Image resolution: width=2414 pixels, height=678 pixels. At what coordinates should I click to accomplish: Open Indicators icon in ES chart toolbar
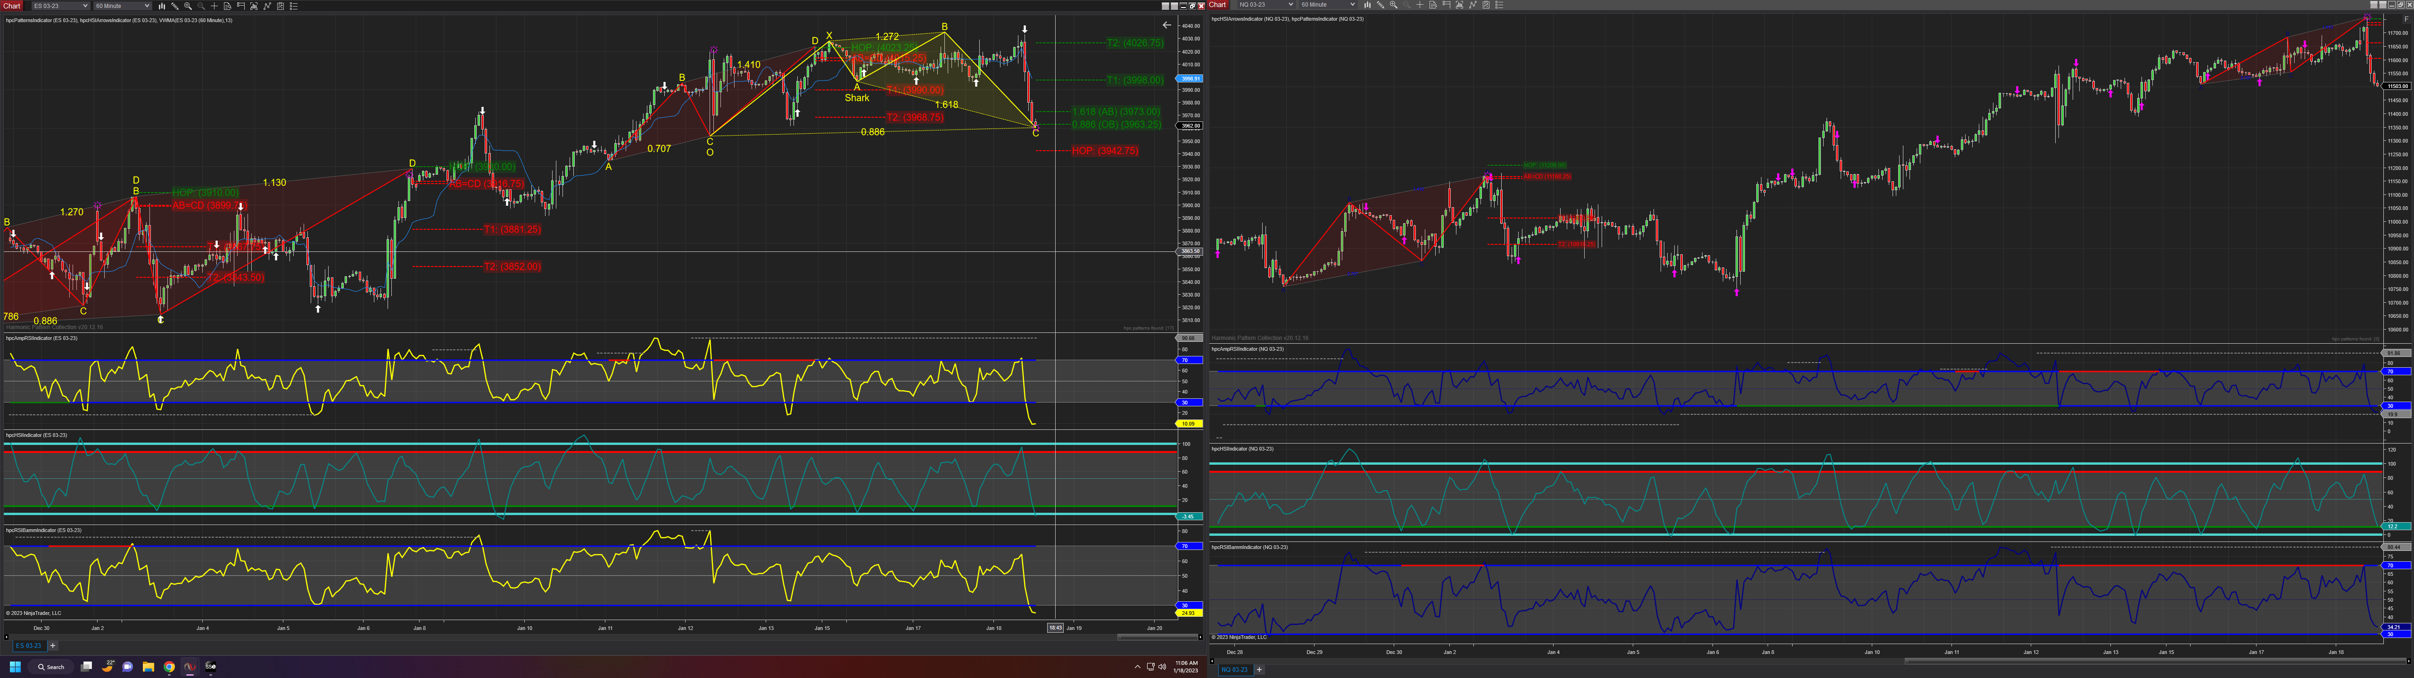point(267,6)
